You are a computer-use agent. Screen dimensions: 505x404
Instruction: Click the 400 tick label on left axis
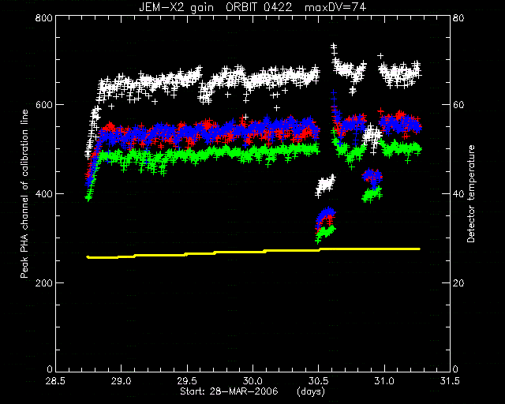point(44,193)
